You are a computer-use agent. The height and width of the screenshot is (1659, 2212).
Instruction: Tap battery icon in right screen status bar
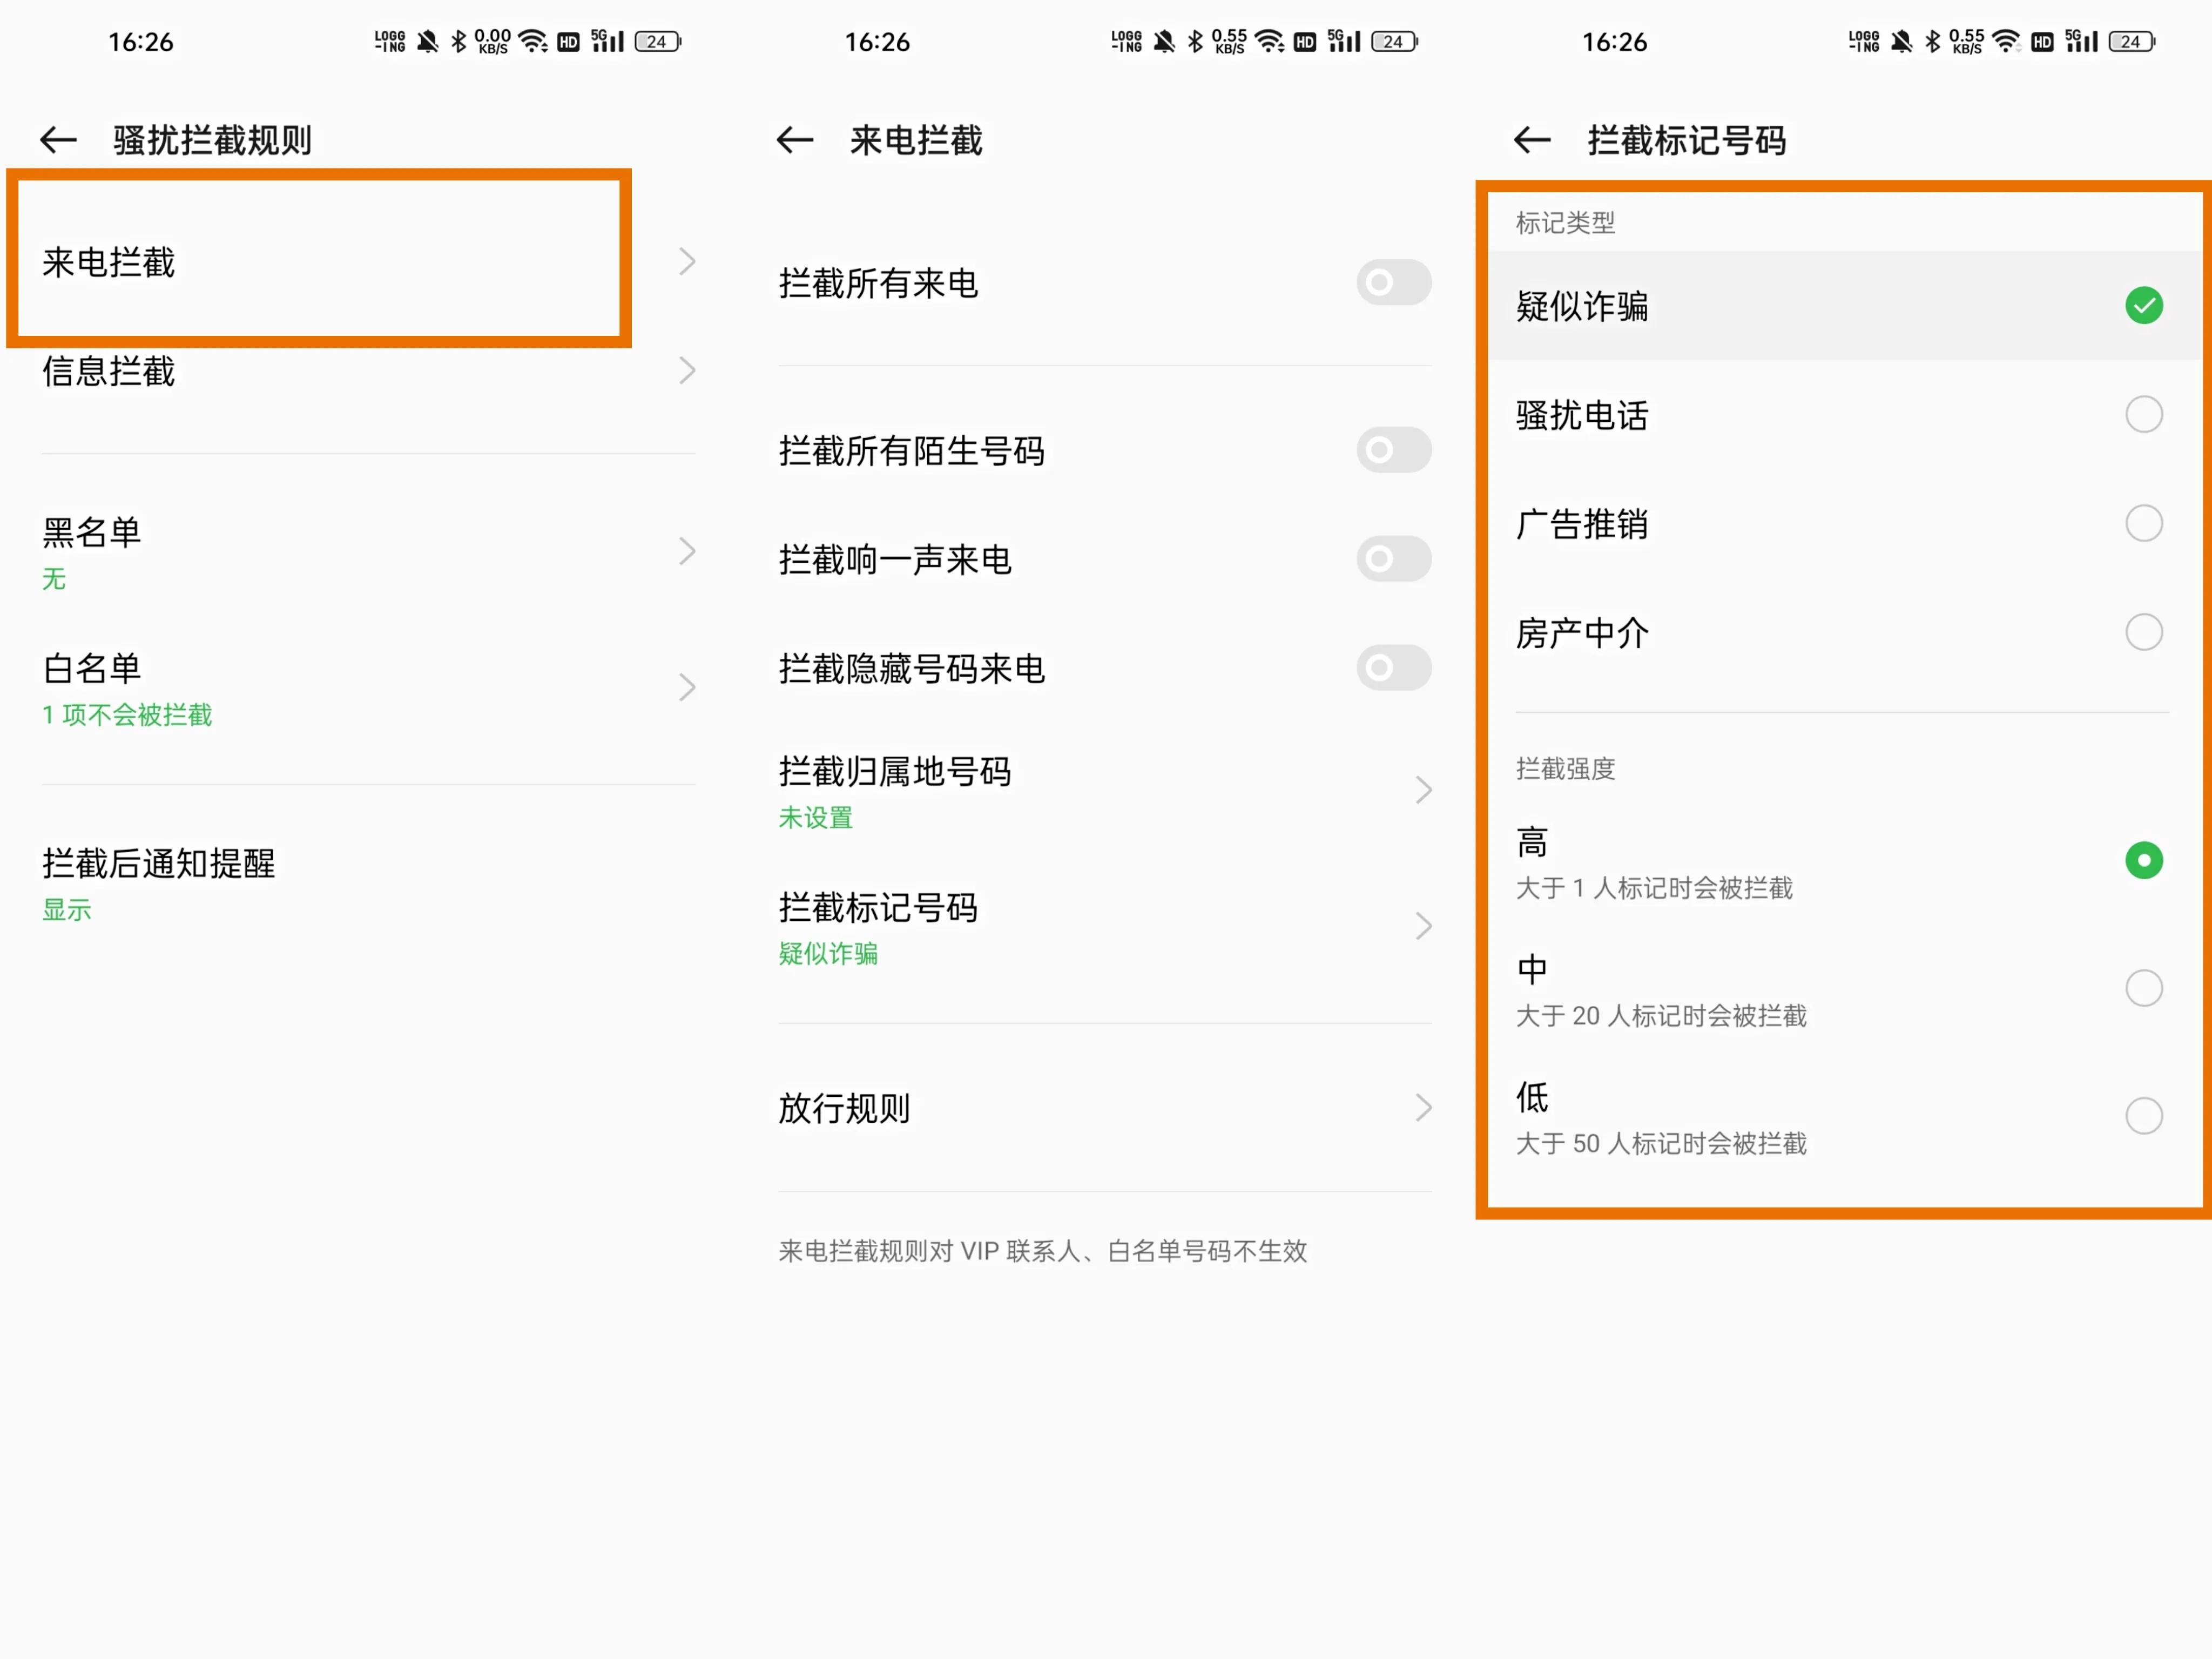[x=2132, y=41]
